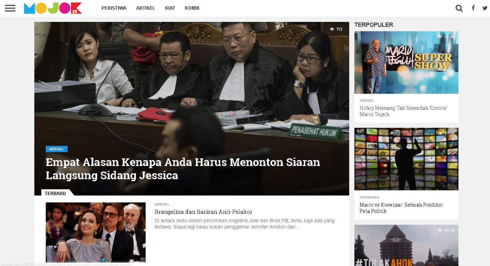Visit the Twitter page icon
This screenshot has width=490, height=266.
click(485, 8)
